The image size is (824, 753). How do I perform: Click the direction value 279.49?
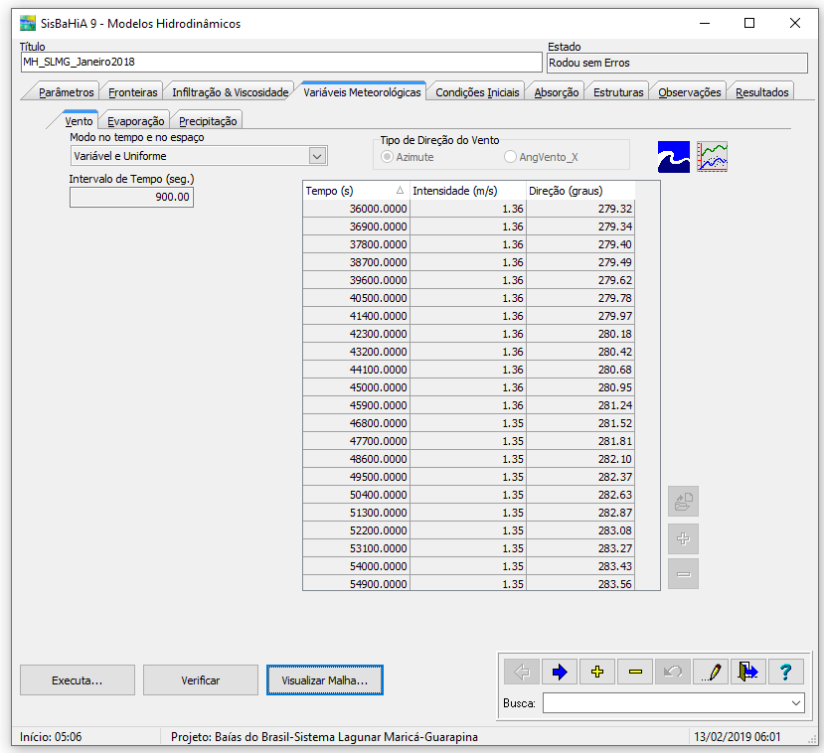pyautogui.click(x=580, y=262)
